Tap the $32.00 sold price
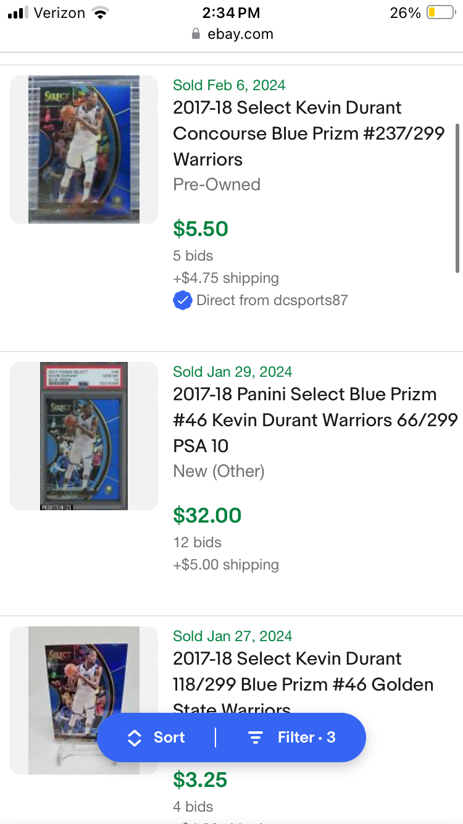463x824 pixels. click(207, 515)
